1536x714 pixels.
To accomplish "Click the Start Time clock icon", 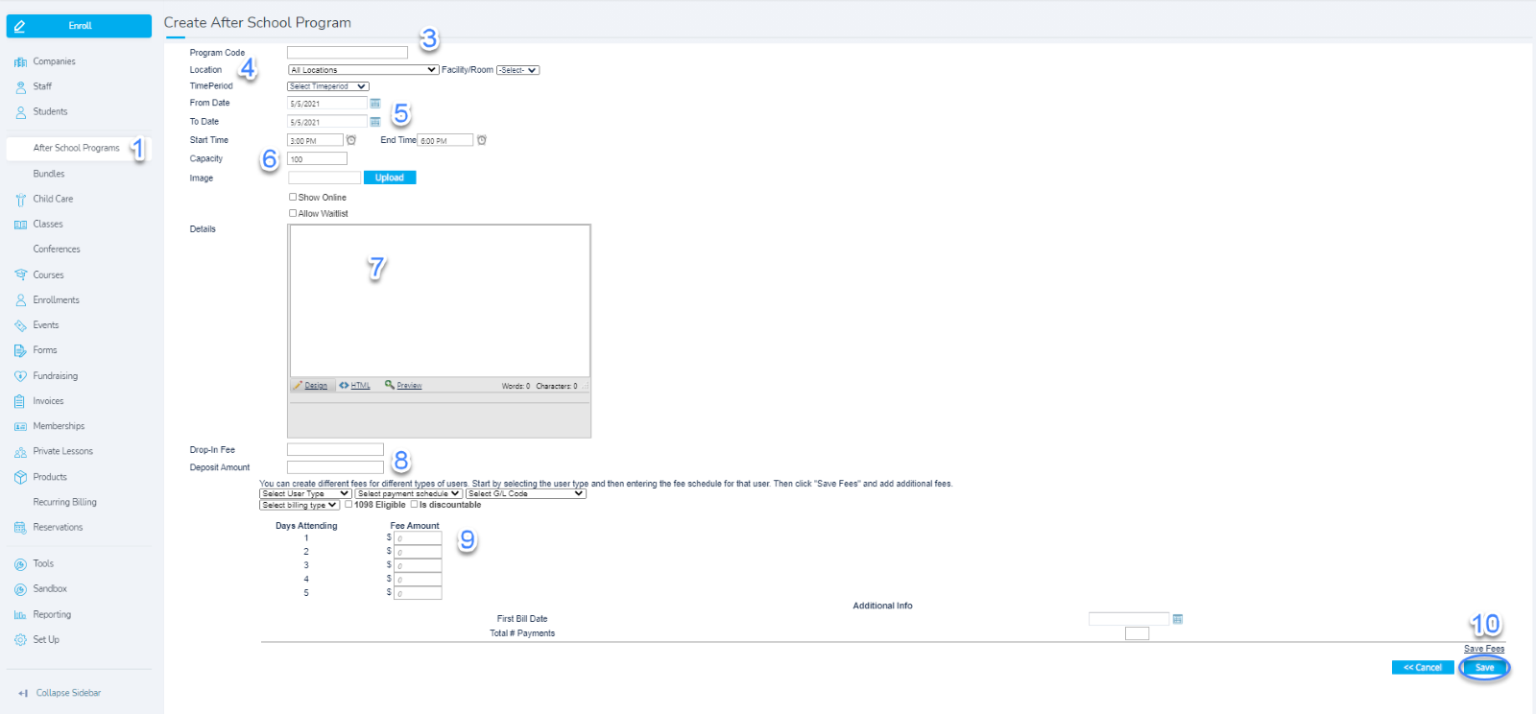I will pos(351,140).
